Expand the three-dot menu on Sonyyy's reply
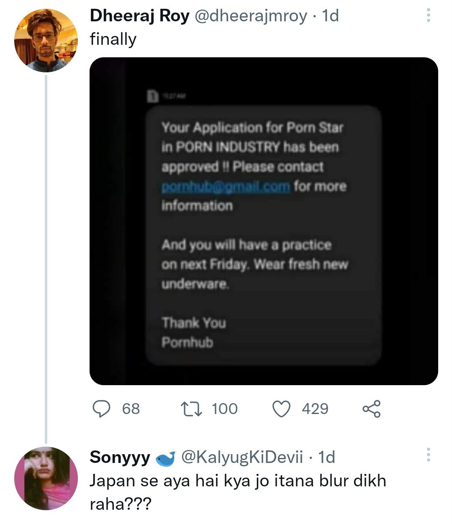Viewport: 452px width, 524px height. [428, 455]
